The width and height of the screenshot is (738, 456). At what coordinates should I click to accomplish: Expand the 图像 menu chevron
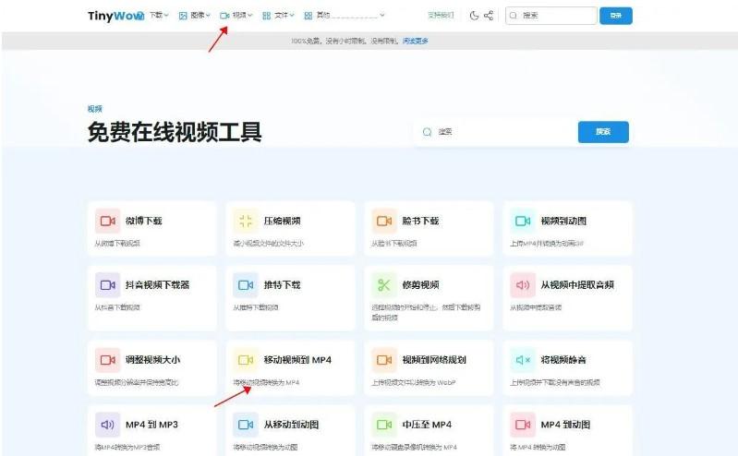[x=208, y=16]
